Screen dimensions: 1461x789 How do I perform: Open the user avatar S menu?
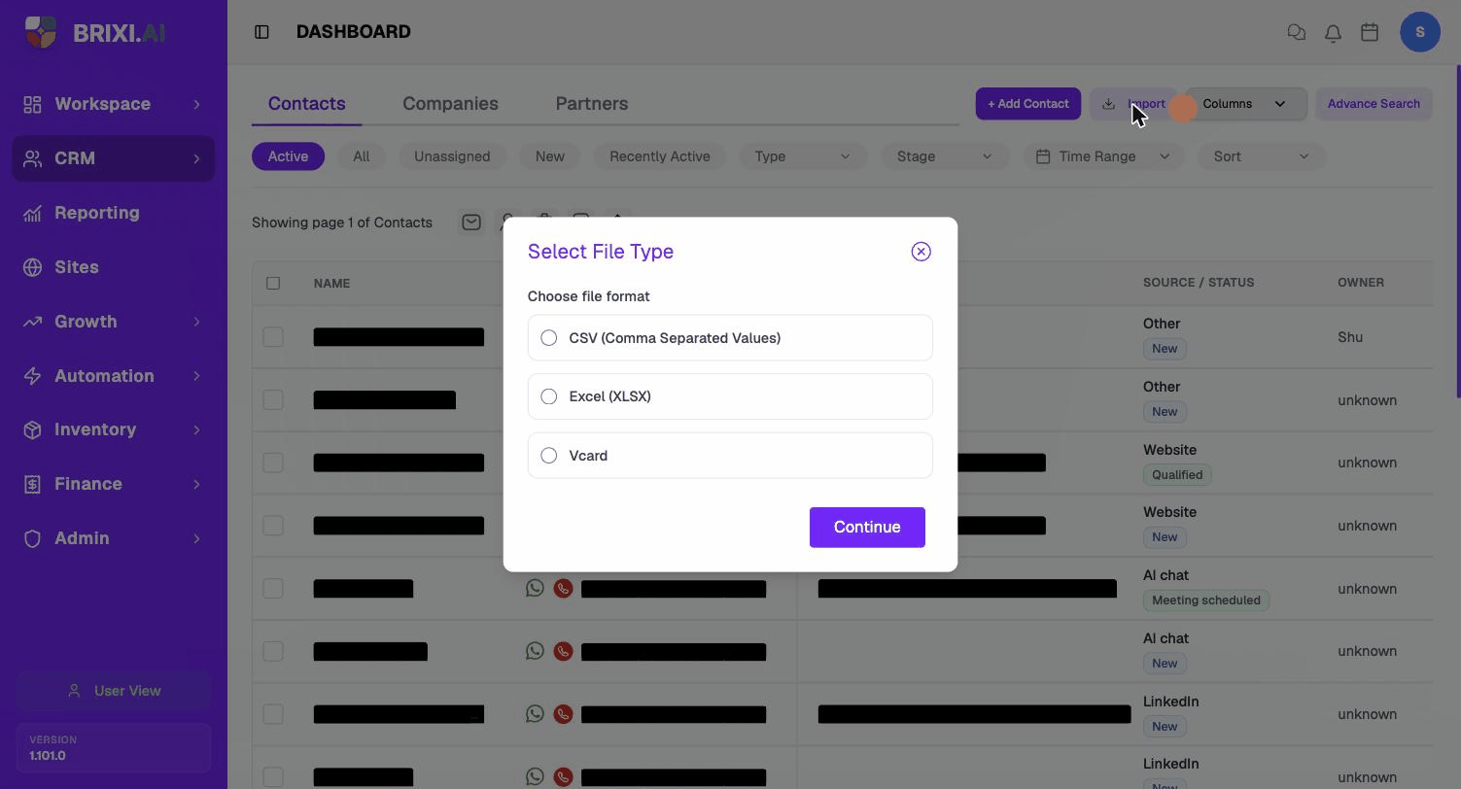[x=1420, y=32]
